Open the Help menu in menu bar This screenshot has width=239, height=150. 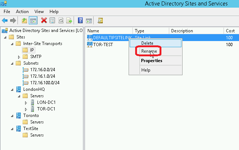pyautogui.click(x=54, y=12)
